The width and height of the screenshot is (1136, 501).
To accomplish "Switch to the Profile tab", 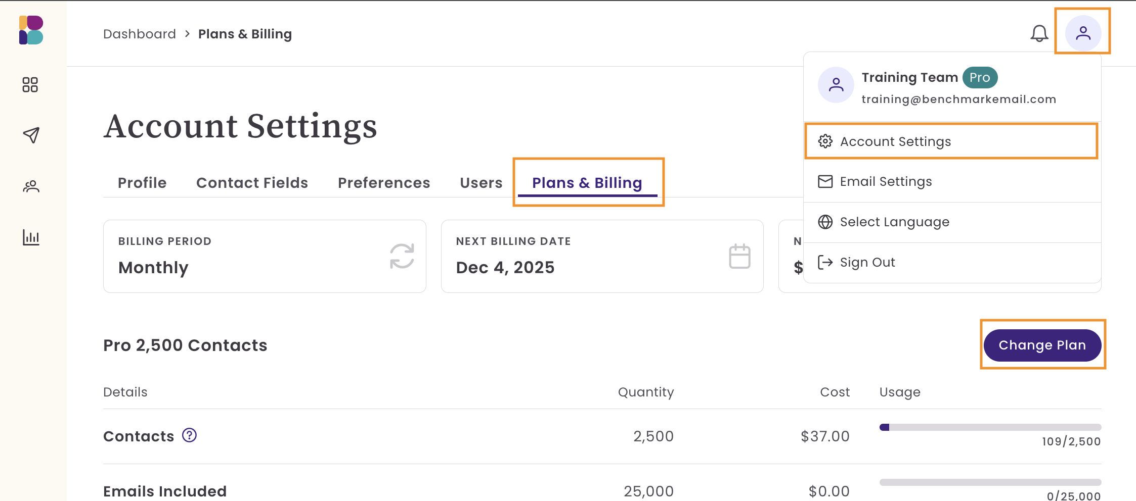I will click(142, 183).
